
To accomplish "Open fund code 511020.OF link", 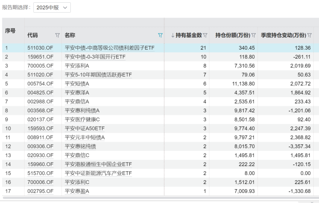I will pyautogui.click(x=40, y=75).
